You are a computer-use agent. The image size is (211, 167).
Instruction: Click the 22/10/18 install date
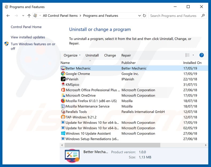click(x=190, y=79)
